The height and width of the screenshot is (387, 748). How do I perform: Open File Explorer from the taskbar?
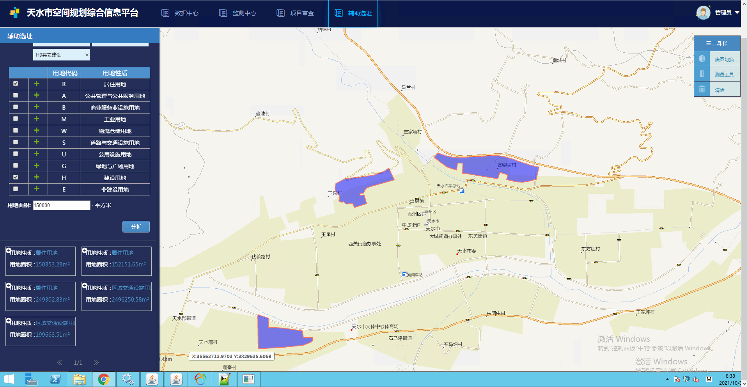(x=80, y=379)
